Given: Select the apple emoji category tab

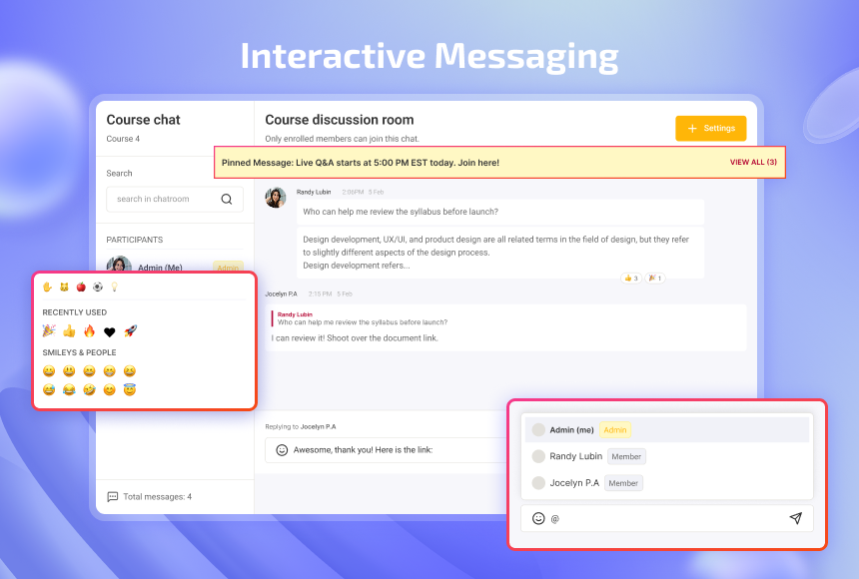Looking at the screenshot, I should coord(81,287).
